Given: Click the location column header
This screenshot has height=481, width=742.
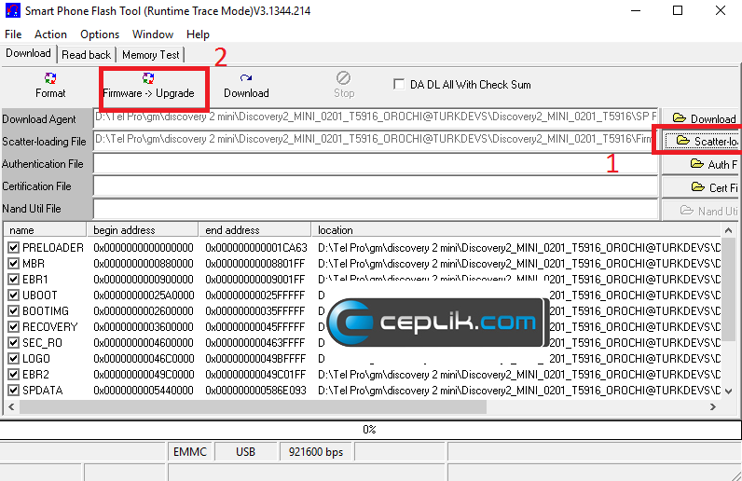Looking at the screenshot, I should [516, 229].
